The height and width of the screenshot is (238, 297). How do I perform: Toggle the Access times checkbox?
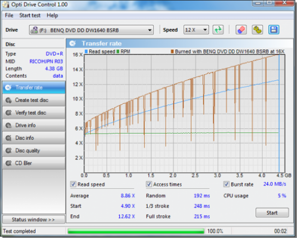click(x=149, y=185)
